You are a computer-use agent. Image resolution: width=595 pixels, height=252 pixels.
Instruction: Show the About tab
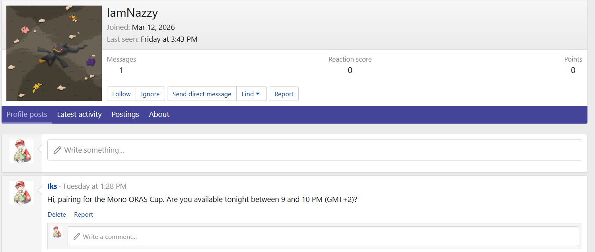click(x=159, y=114)
